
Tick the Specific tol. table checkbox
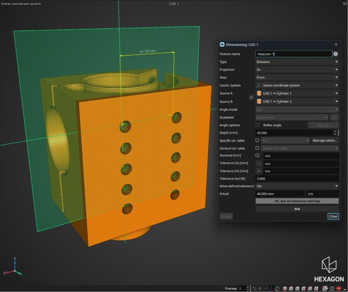pyautogui.click(x=257, y=140)
